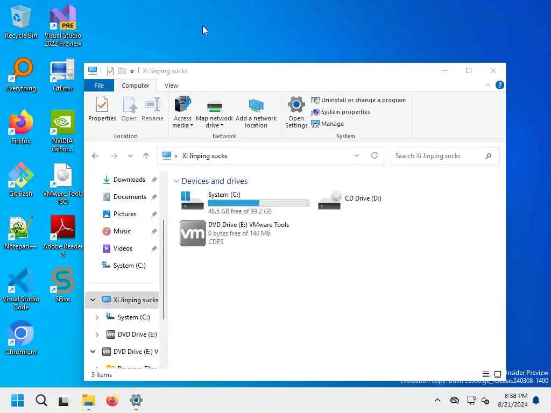Open taskbar Search

[41, 400]
